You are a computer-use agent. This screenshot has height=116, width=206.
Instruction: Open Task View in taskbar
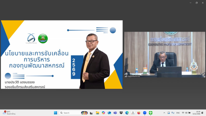(91, 113)
